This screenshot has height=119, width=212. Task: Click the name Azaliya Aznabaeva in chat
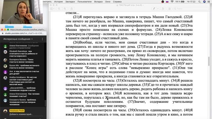coord(18,77)
